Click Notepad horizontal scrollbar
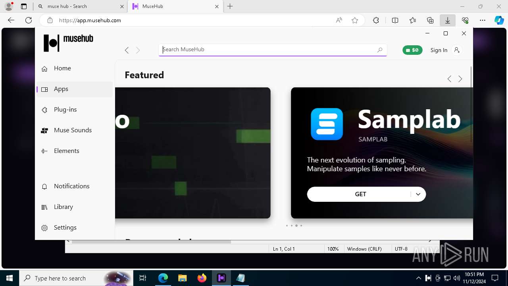Screen dimensions: 508x286 (151, 241)
